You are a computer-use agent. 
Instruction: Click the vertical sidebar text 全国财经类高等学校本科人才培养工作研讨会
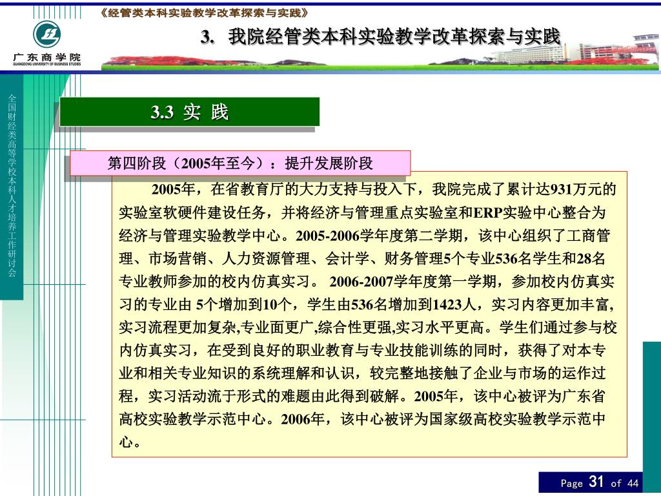tap(12, 185)
